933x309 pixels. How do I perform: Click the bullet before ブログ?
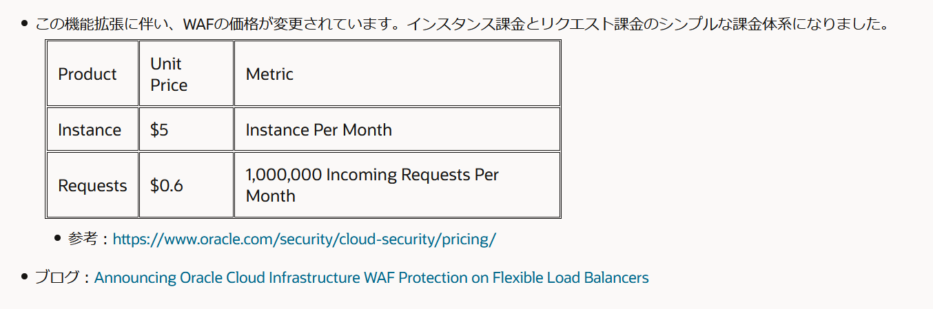pos(24,278)
